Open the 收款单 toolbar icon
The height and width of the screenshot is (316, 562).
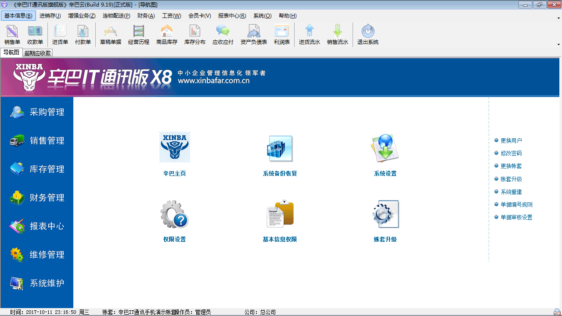pos(35,35)
